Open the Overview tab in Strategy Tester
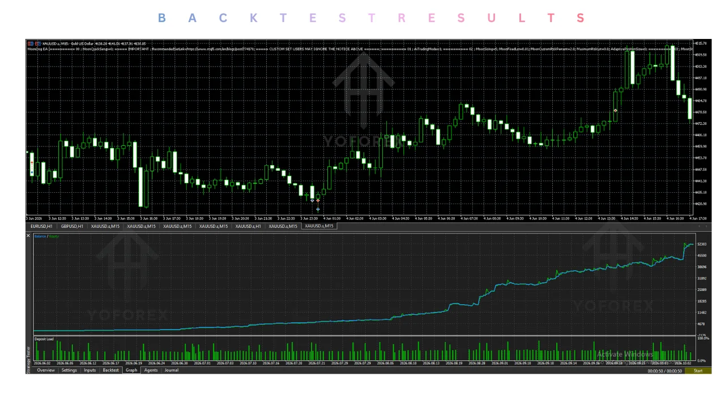This screenshot has height=407, width=725. 46,370
